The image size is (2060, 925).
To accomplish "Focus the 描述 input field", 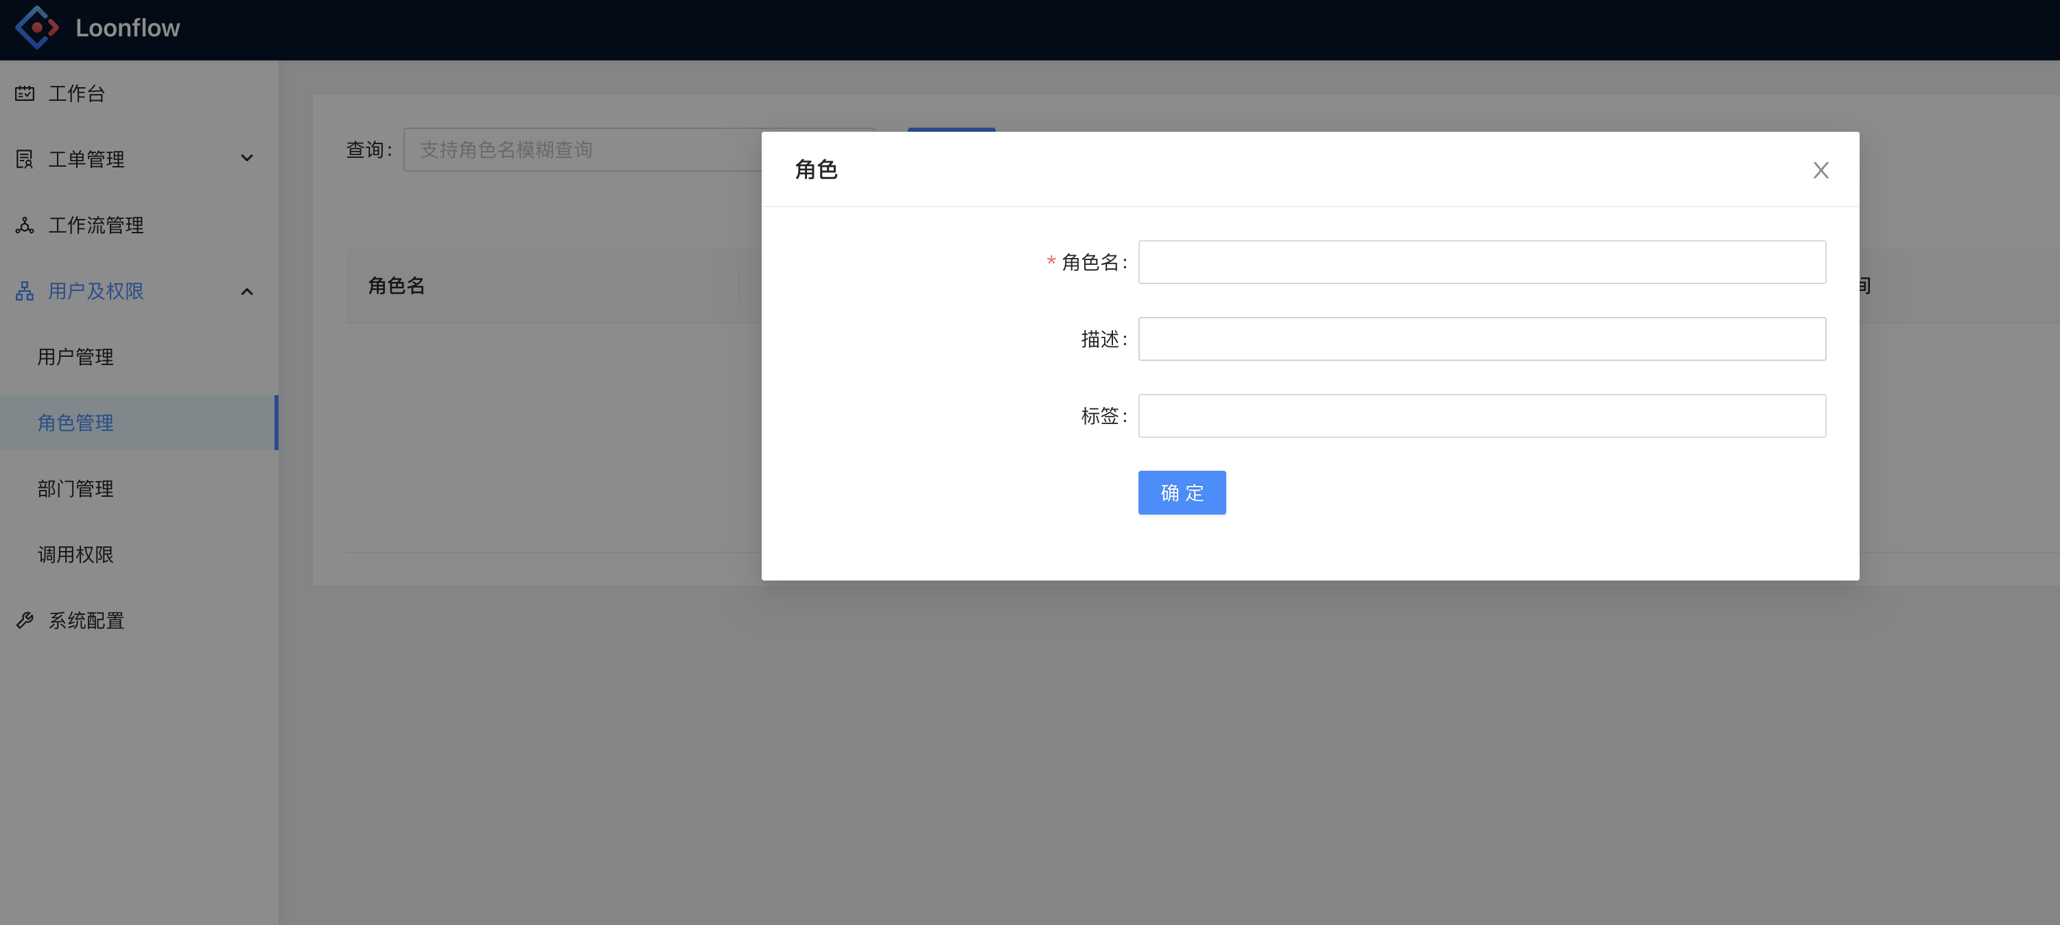I will 1482,339.
